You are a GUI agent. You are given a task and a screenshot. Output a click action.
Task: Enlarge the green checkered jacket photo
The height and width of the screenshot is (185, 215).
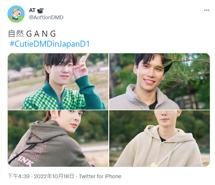(x=58, y=81)
